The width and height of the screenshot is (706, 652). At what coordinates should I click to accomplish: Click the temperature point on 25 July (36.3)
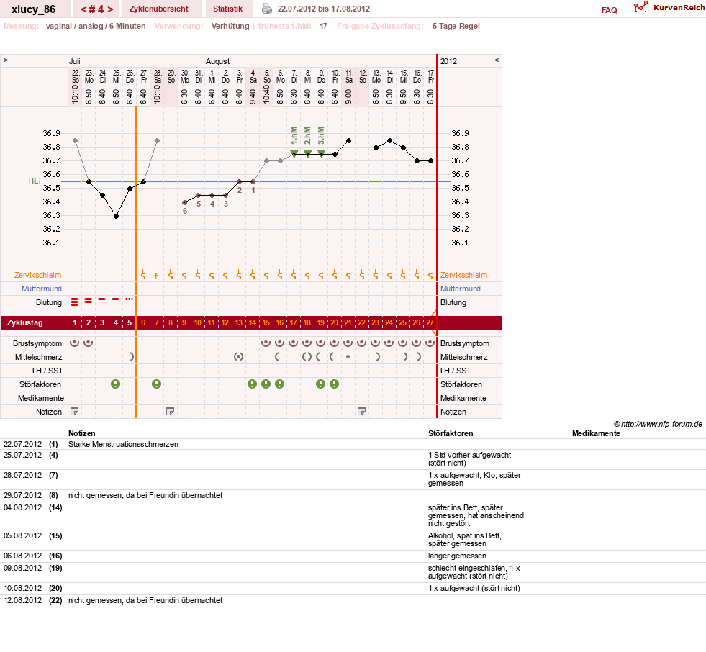116,216
